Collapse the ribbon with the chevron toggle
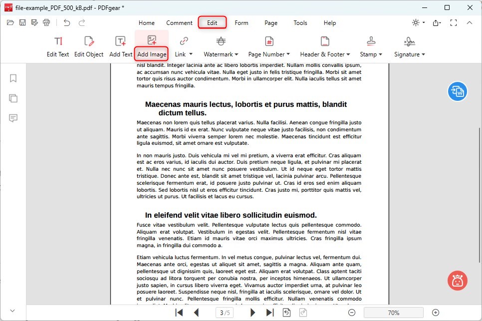 470,22
